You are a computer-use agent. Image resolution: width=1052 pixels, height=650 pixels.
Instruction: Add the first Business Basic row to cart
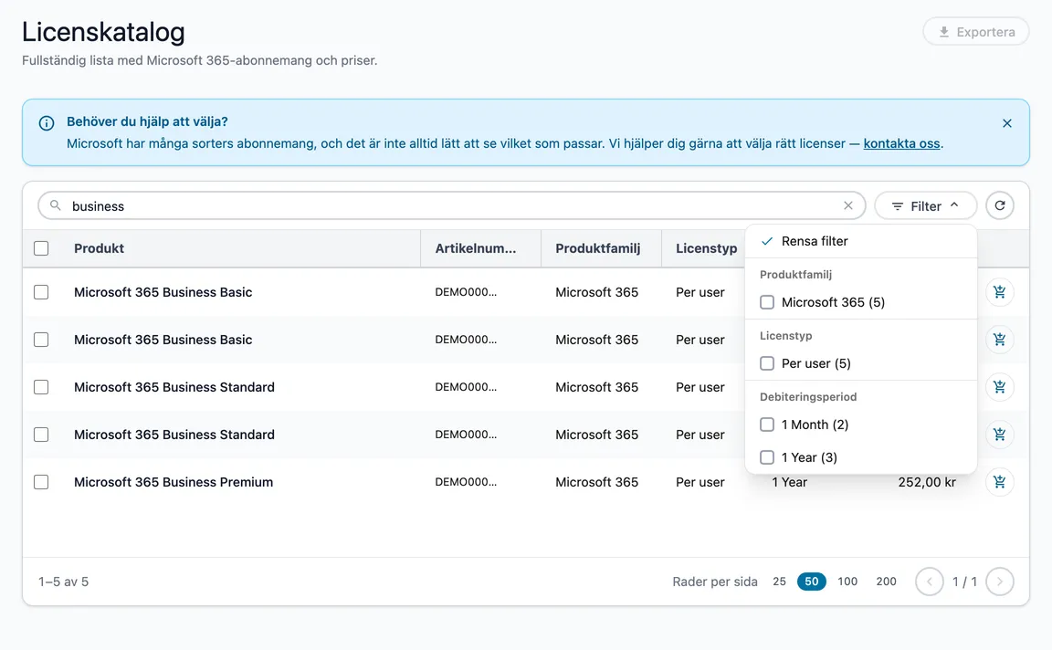1000,292
